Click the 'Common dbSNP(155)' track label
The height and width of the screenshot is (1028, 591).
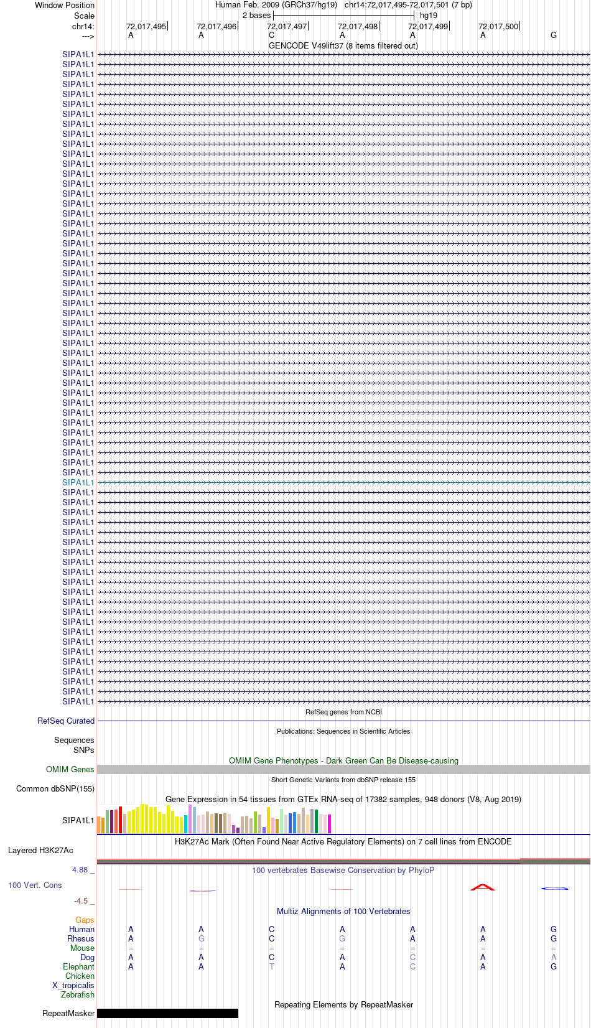tap(55, 788)
